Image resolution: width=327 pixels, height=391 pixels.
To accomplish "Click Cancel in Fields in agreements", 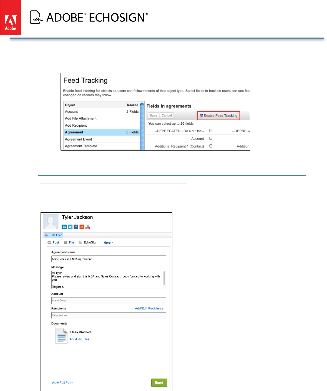I will 167,115.
